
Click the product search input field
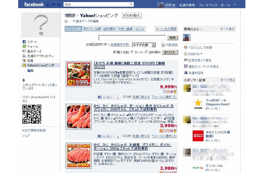[132, 38]
